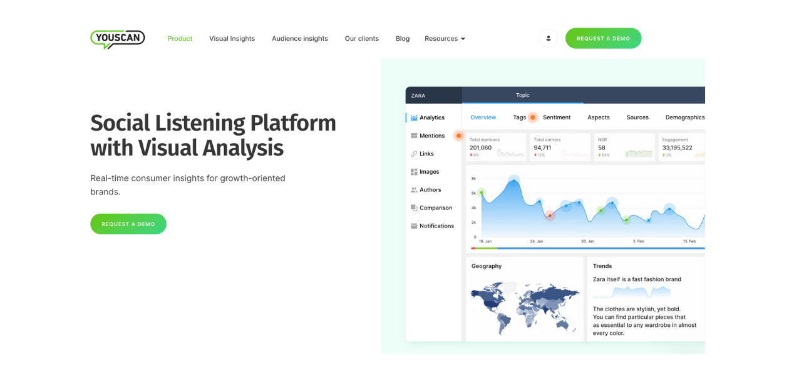
Task: Click the Geography world map
Action: (524, 308)
